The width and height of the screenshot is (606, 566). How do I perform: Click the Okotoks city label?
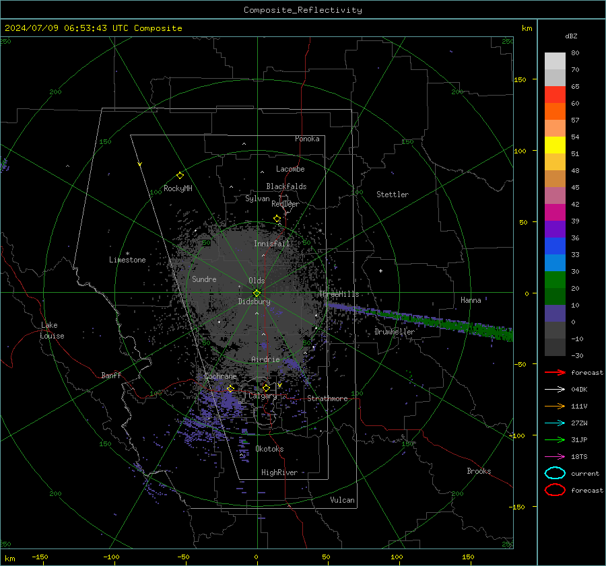coord(269,449)
